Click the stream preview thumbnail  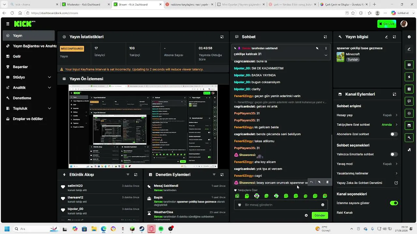tap(143, 126)
